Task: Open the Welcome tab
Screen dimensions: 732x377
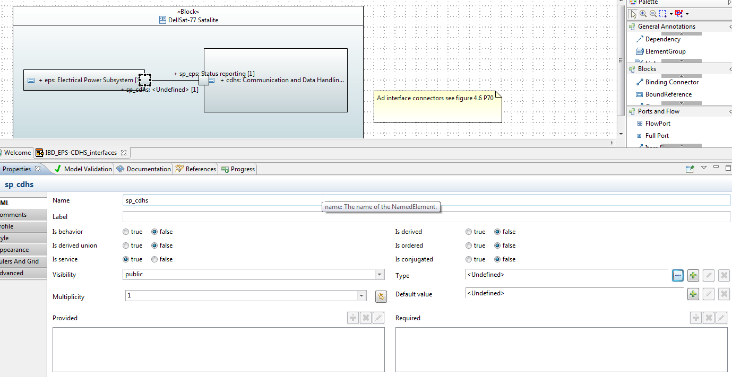Action: [x=15, y=153]
